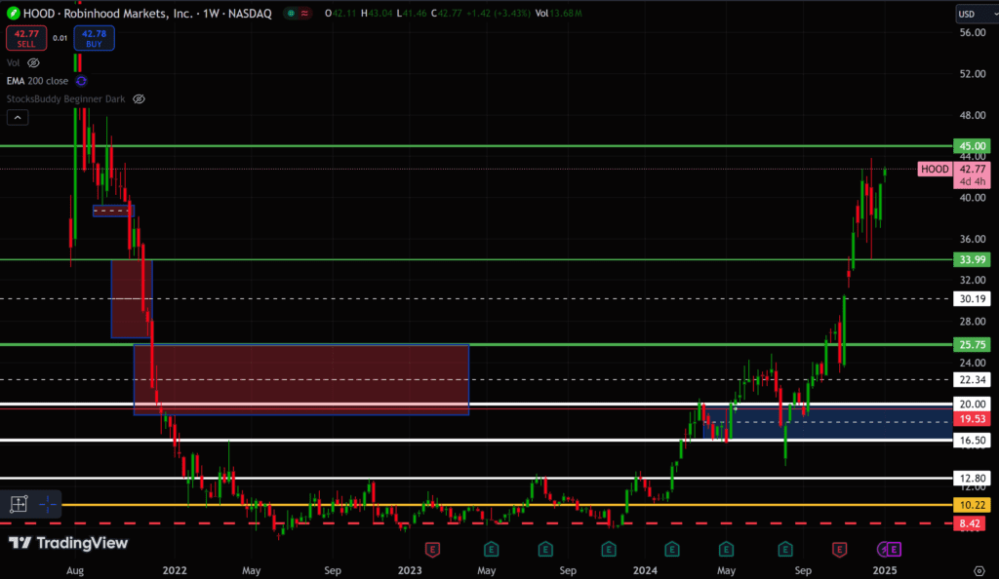Click the pink HOOD last price tag

coord(936,170)
